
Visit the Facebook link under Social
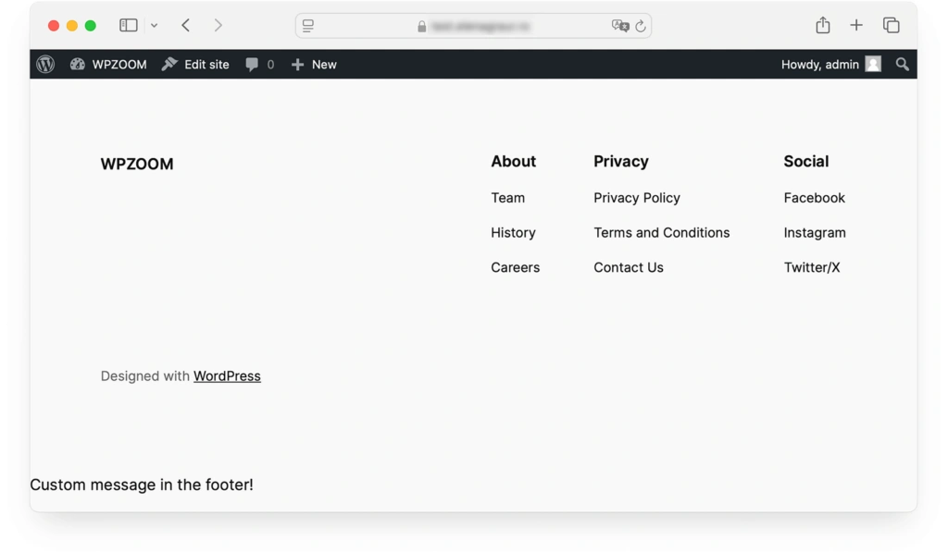814,197
